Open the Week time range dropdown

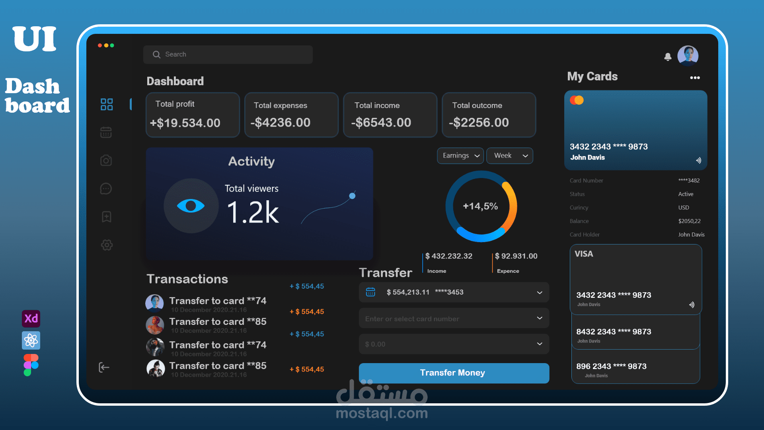[509, 156]
